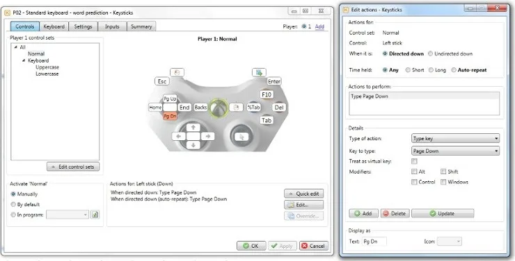Click the Del button on the controller

click(279, 108)
